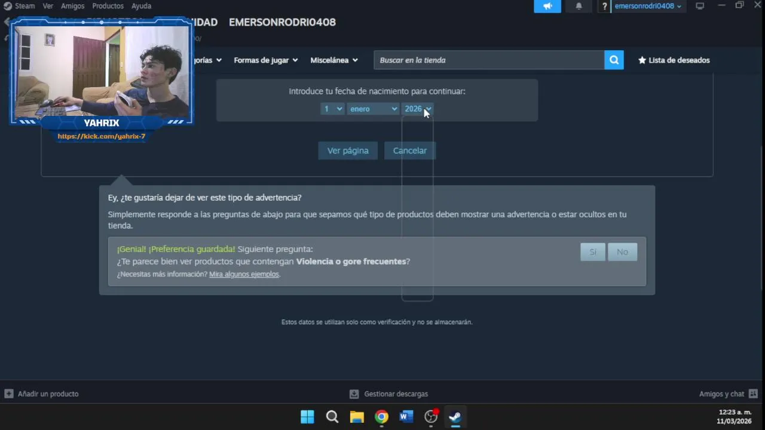Open the OBS Studio taskbar icon
The width and height of the screenshot is (765, 430).
click(431, 417)
